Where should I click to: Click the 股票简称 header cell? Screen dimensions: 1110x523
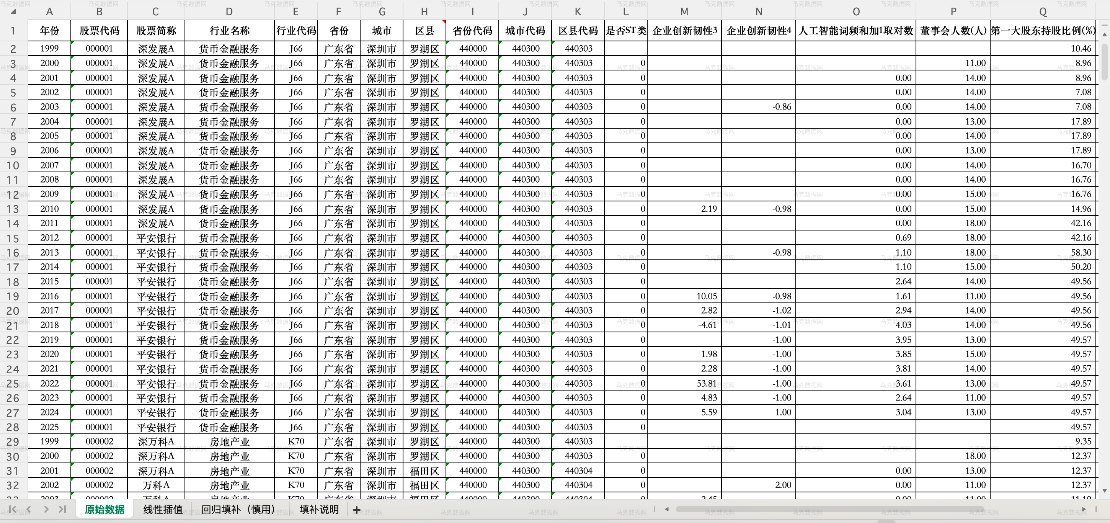point(155,31)
